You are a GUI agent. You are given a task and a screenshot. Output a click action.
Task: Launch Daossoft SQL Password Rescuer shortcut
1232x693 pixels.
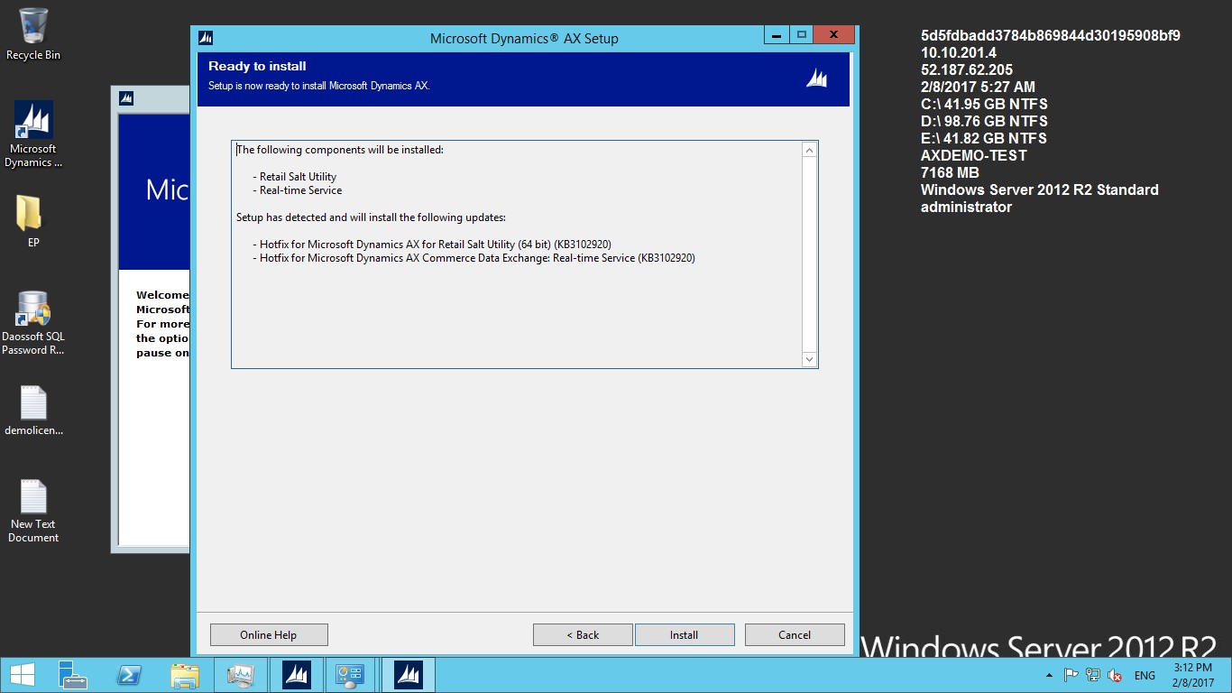[x=33, y=322]
